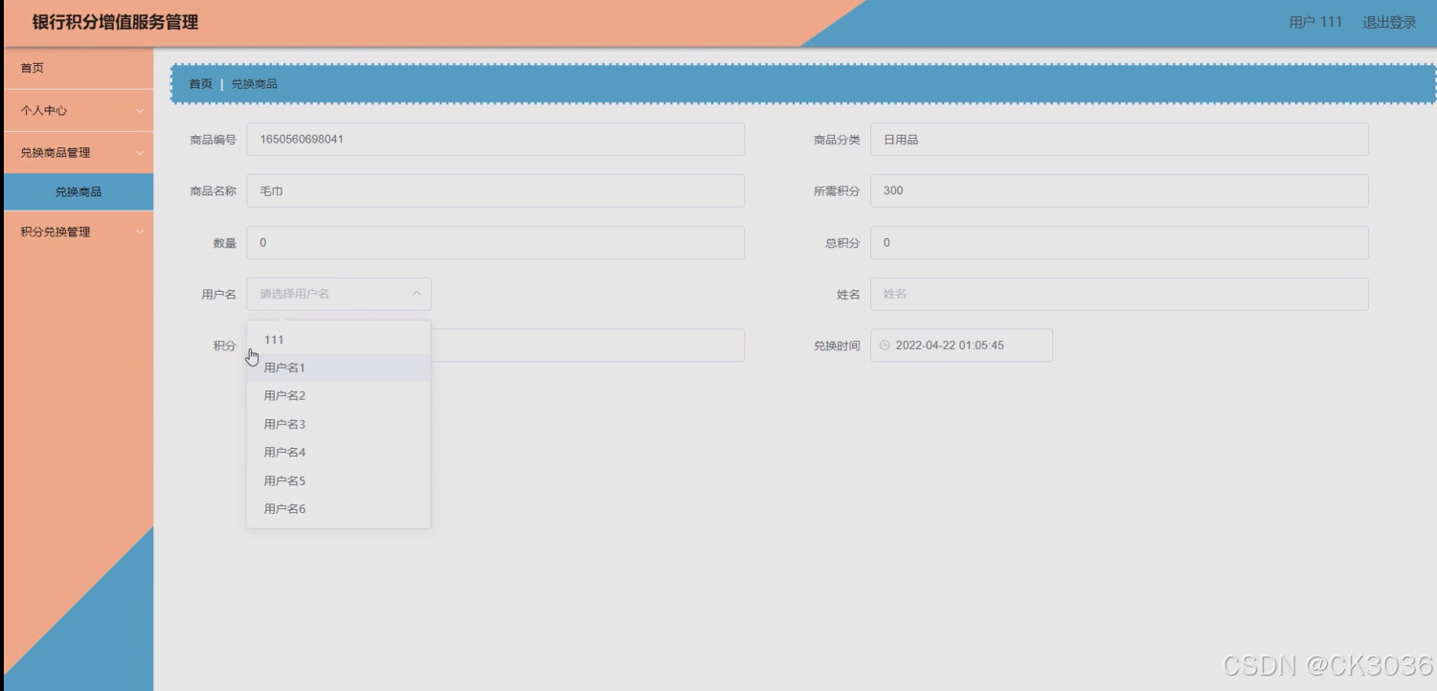Choose 111 from the username list
Viewport: 1437px width, 691px height.
click(338, 340)
